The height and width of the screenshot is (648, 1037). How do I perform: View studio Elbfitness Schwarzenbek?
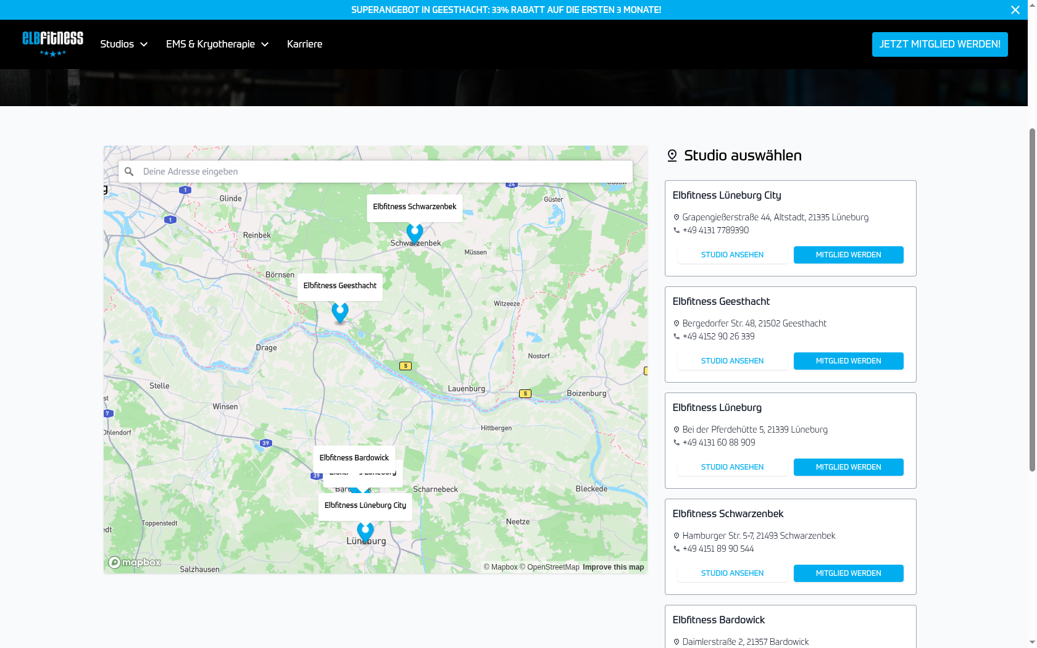click(x=732, y=573)
